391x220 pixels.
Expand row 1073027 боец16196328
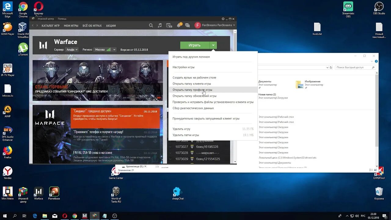[170, 147]
